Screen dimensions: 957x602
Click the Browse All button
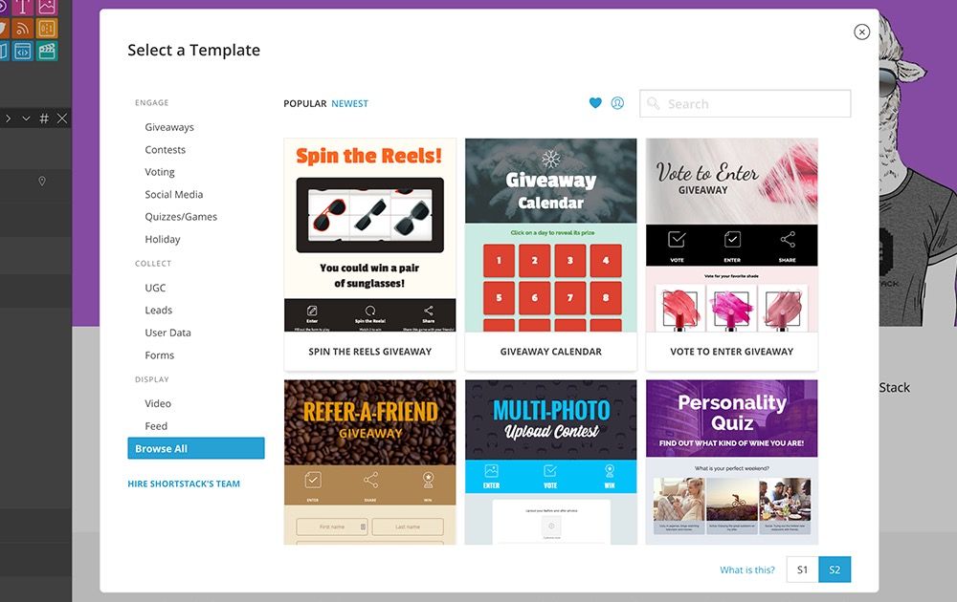(196, 448)
